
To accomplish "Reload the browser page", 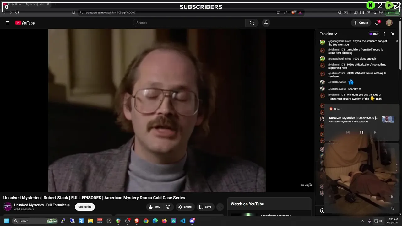I will point(17,13).
